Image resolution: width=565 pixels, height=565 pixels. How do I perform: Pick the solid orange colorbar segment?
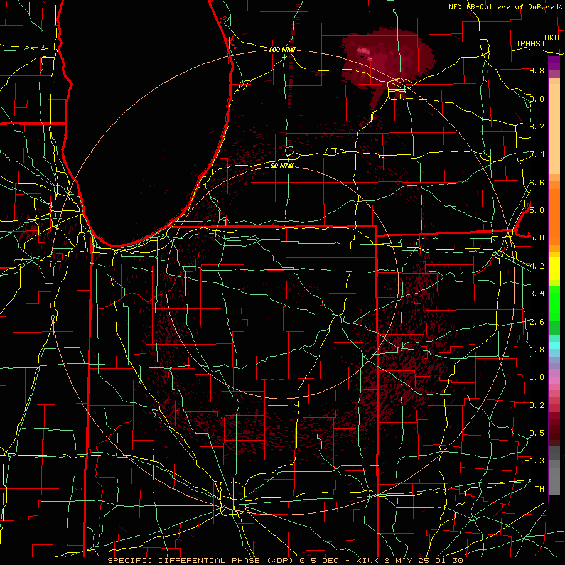[x=554, y=216]
